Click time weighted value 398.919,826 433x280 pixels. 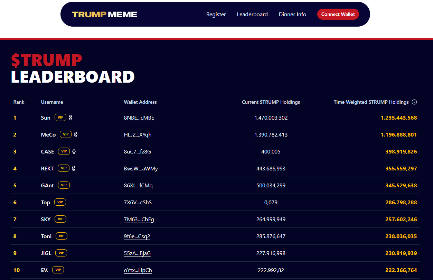pyautogui.click(x=401, y=151)
